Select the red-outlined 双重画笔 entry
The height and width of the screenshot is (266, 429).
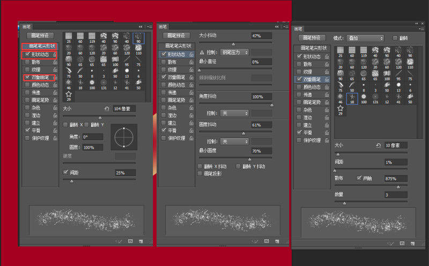pos(40,78)
